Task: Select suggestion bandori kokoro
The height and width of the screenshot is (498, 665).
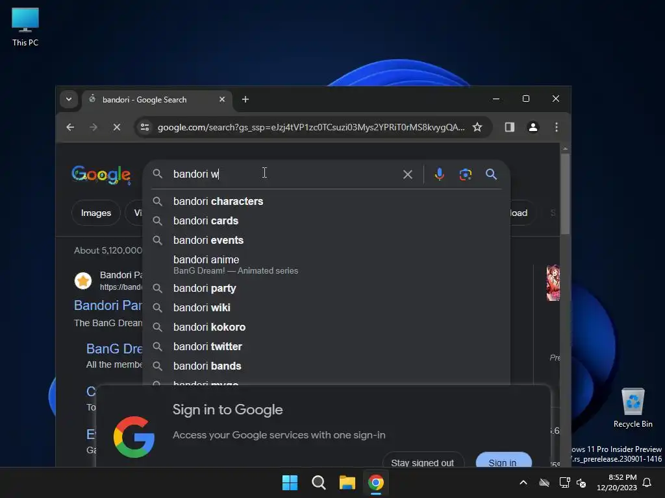Action: 326,327
